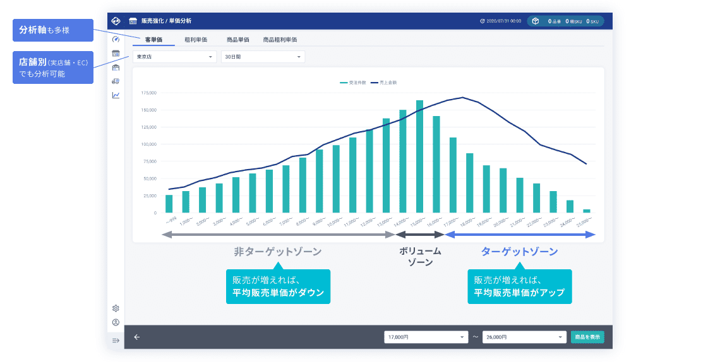Expand the 26,000円 maximum price dropdown
The width and height of the screenshot is (720, 362).
point(524,337)
